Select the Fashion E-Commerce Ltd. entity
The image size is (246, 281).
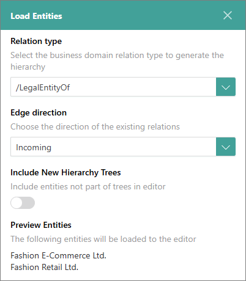58,255
